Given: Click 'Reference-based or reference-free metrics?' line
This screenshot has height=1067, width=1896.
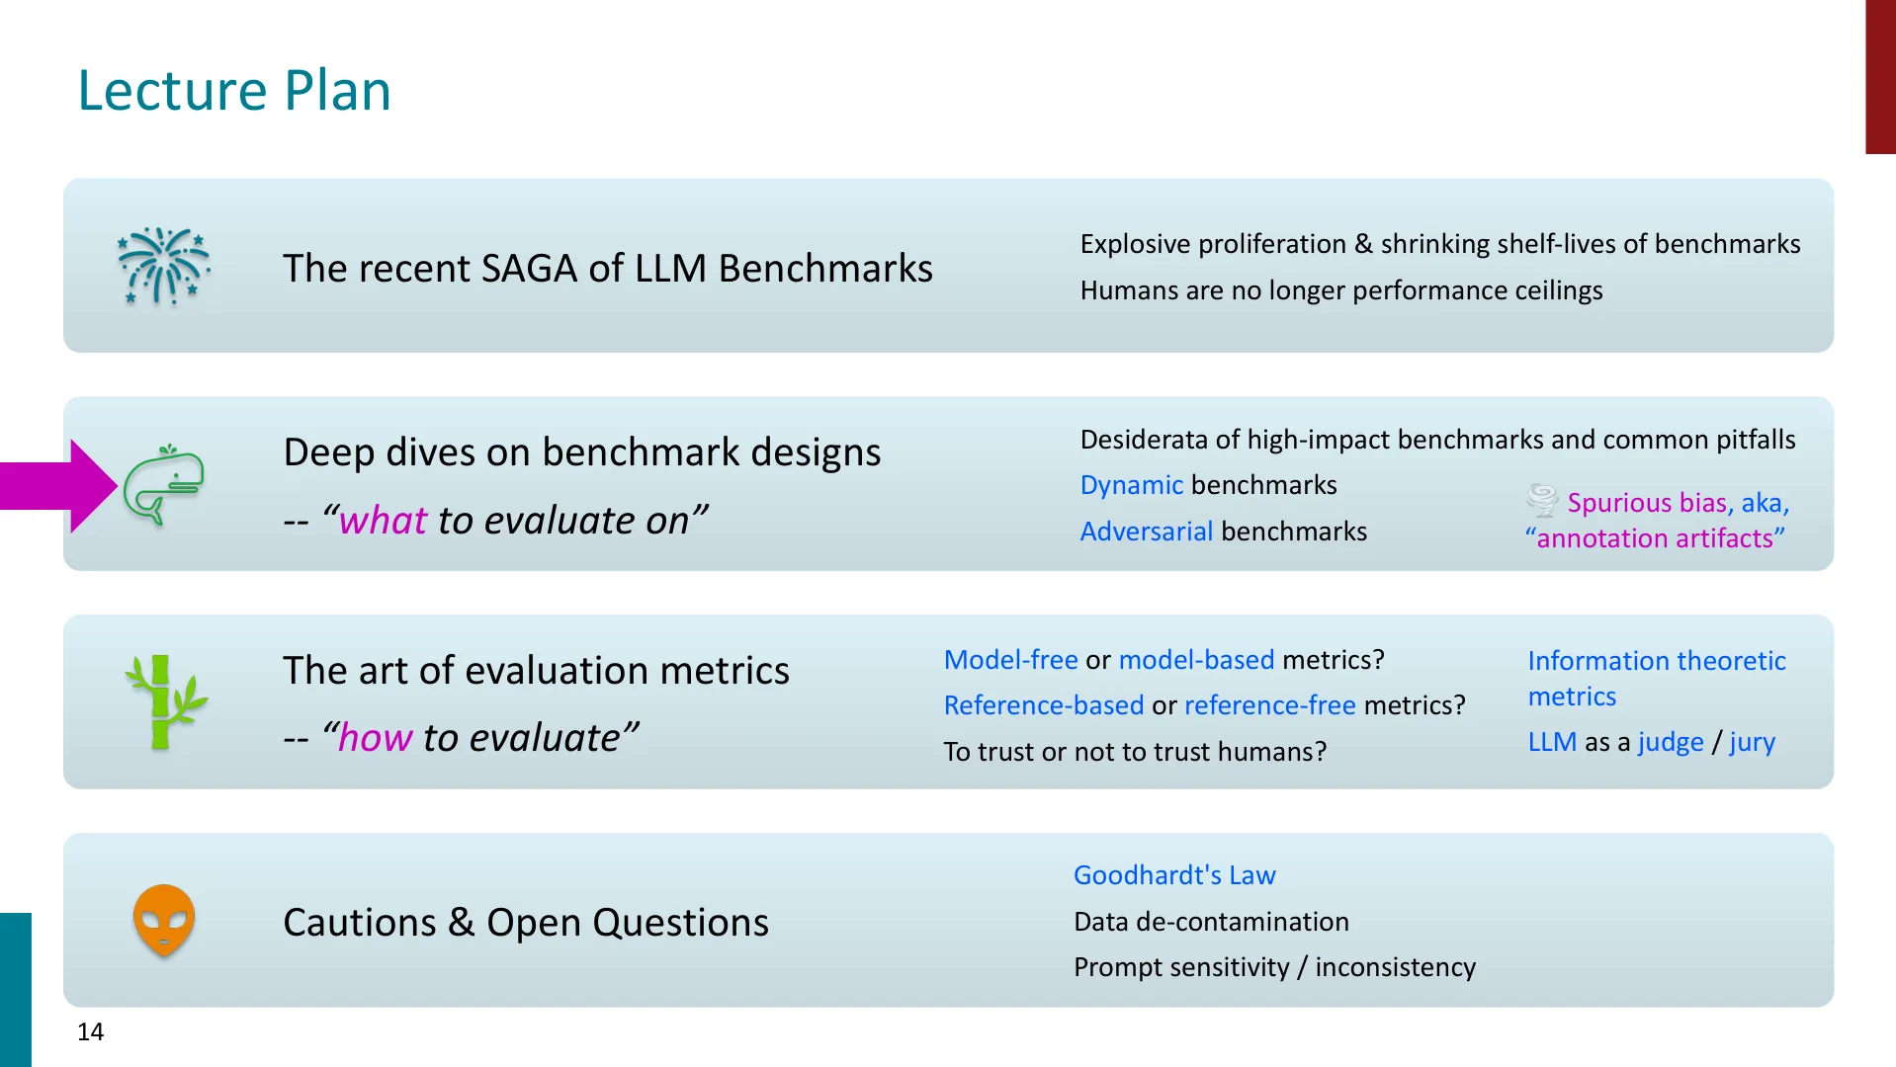Looking at the screenshot, I should [x=1205, y=705].
